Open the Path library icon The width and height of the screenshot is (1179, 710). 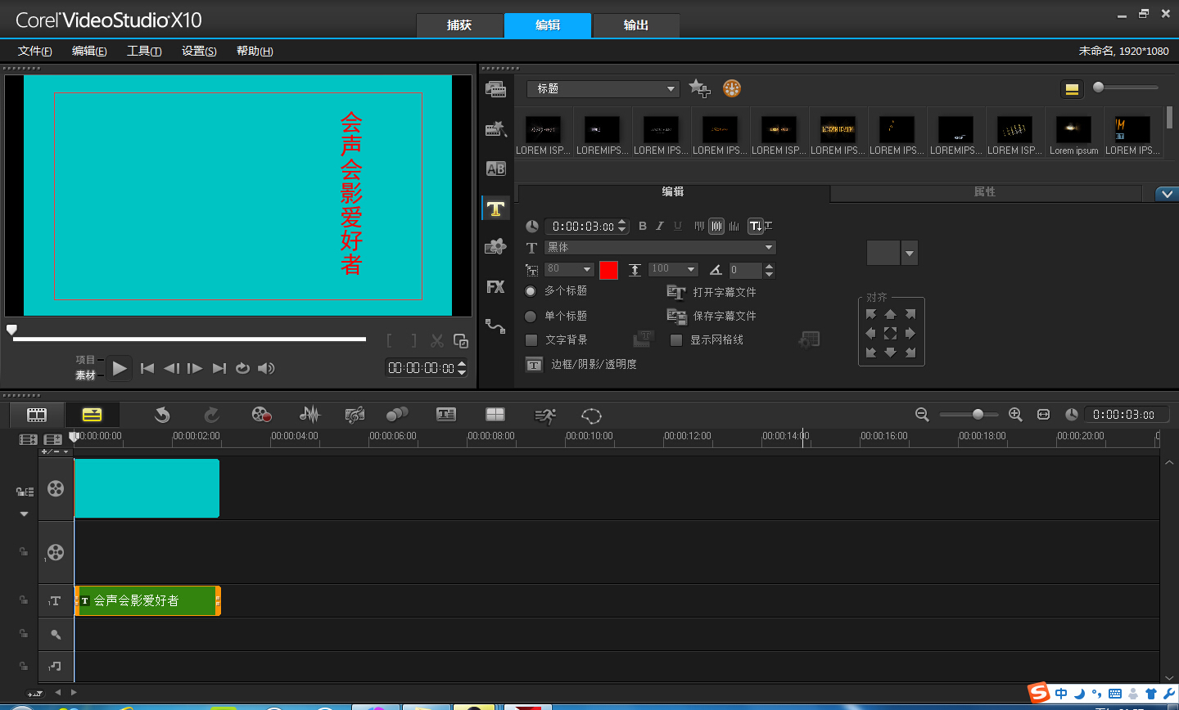click(495, 326)
